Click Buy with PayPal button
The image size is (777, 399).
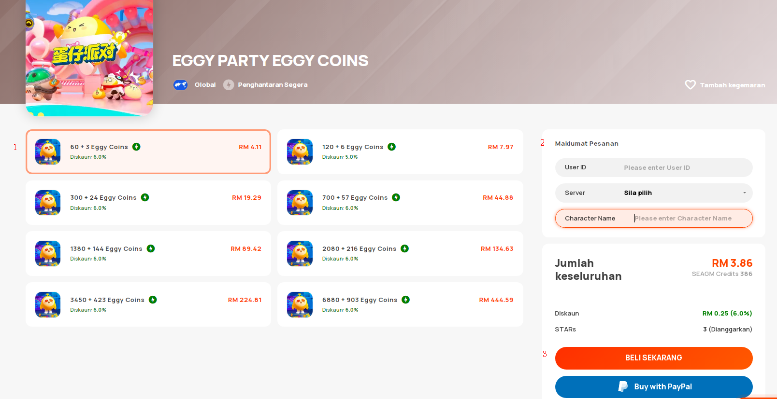pyautogui.click(x=654, y=387)
